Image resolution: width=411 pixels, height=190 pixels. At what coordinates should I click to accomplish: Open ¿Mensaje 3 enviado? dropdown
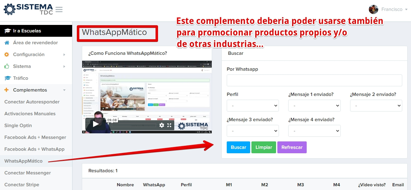click(x=253, y=131)
